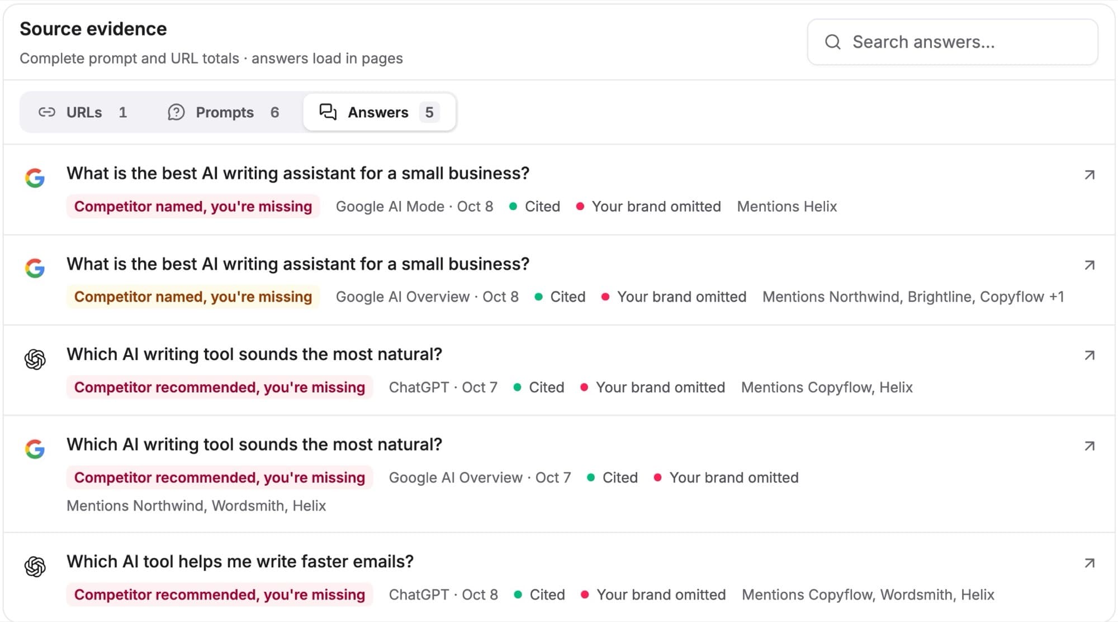
Task: Click 'Cited' status on ChatGPT Oct 8 row
Action: tap(539, 595)
